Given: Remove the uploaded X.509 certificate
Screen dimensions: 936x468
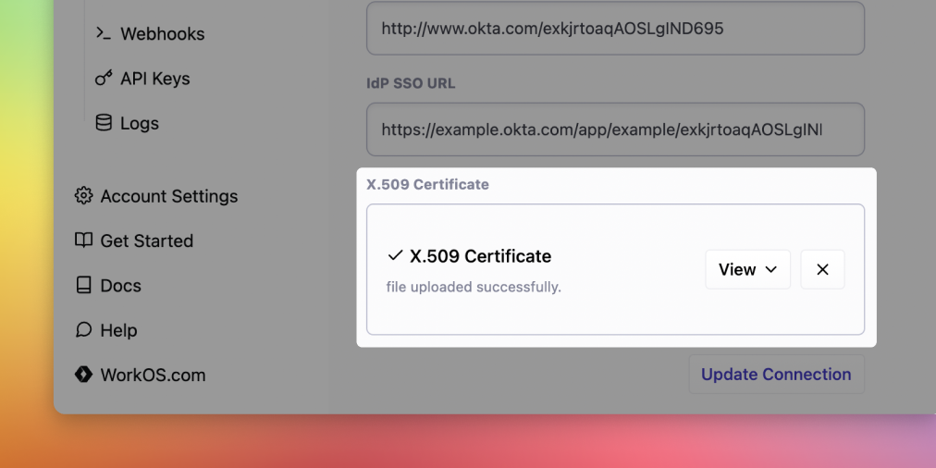Looking at the screenshot, I should pos(822,269).
